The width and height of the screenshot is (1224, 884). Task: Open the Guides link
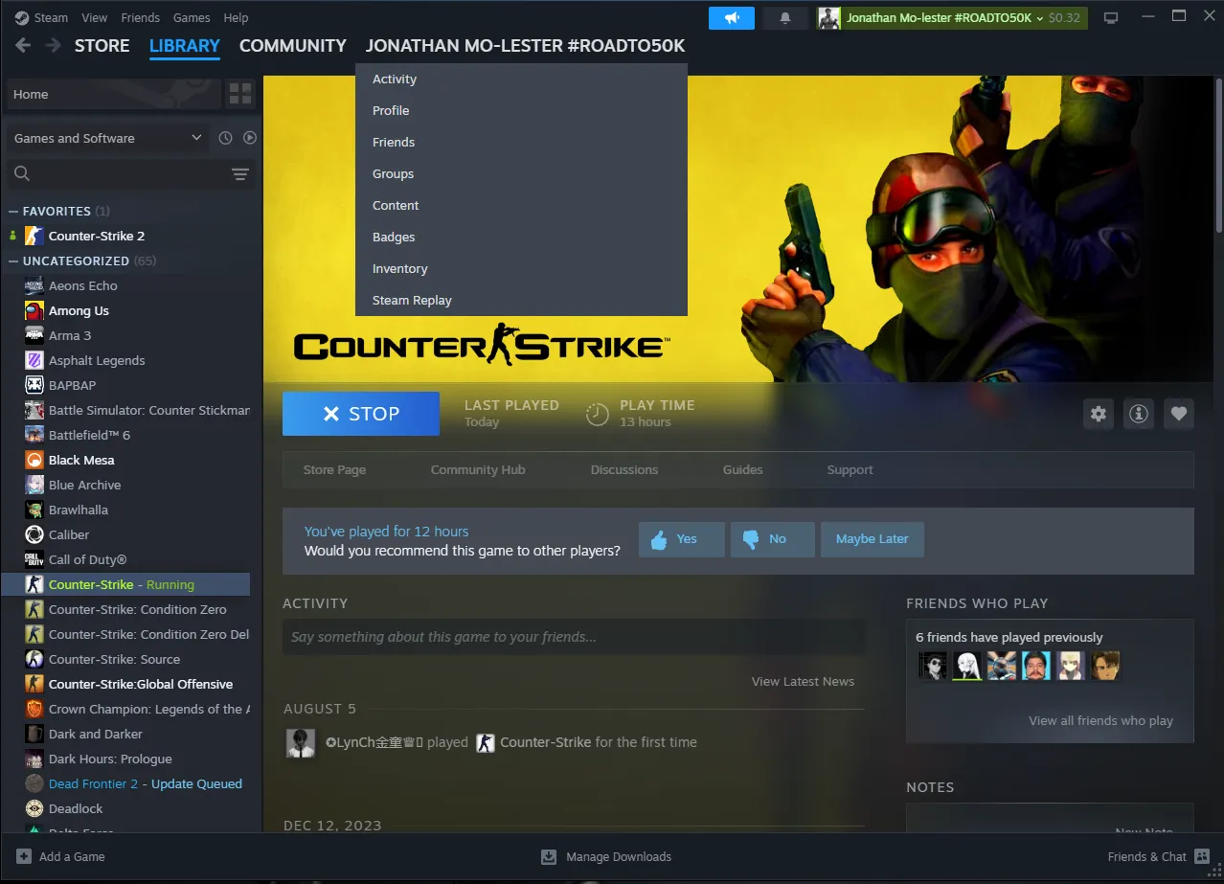coord(743,469)
